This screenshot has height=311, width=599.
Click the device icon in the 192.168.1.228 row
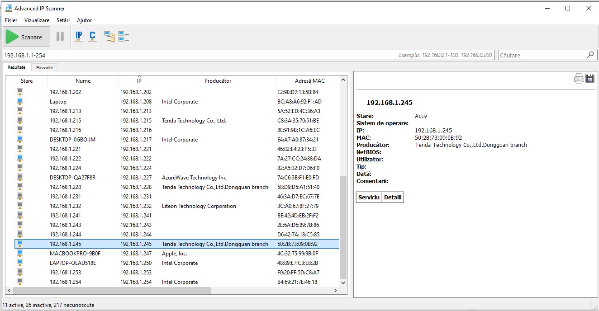click(x=20, y=187)
